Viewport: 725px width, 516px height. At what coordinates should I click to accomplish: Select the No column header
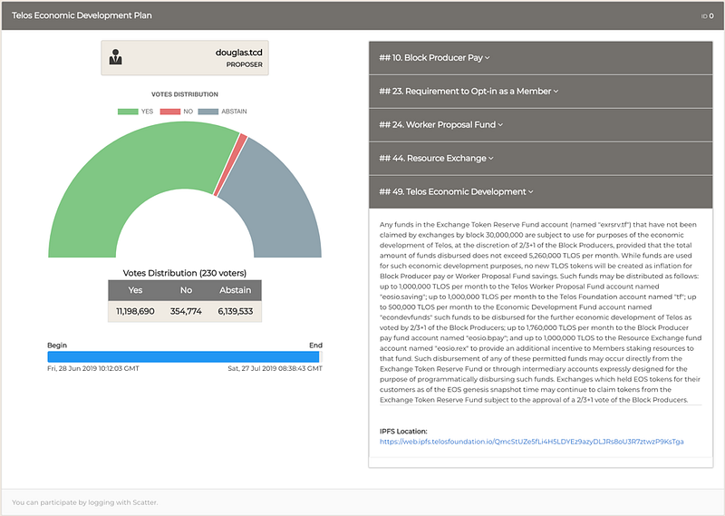click(186, 290)
